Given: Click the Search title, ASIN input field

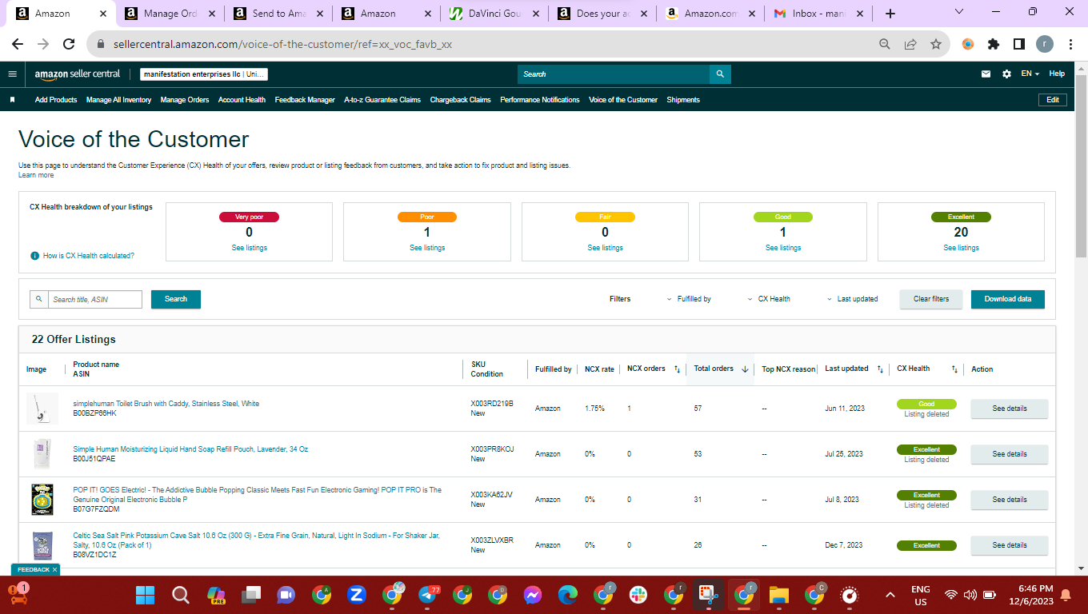Looking at the screenshot, I should click(94, 299).
